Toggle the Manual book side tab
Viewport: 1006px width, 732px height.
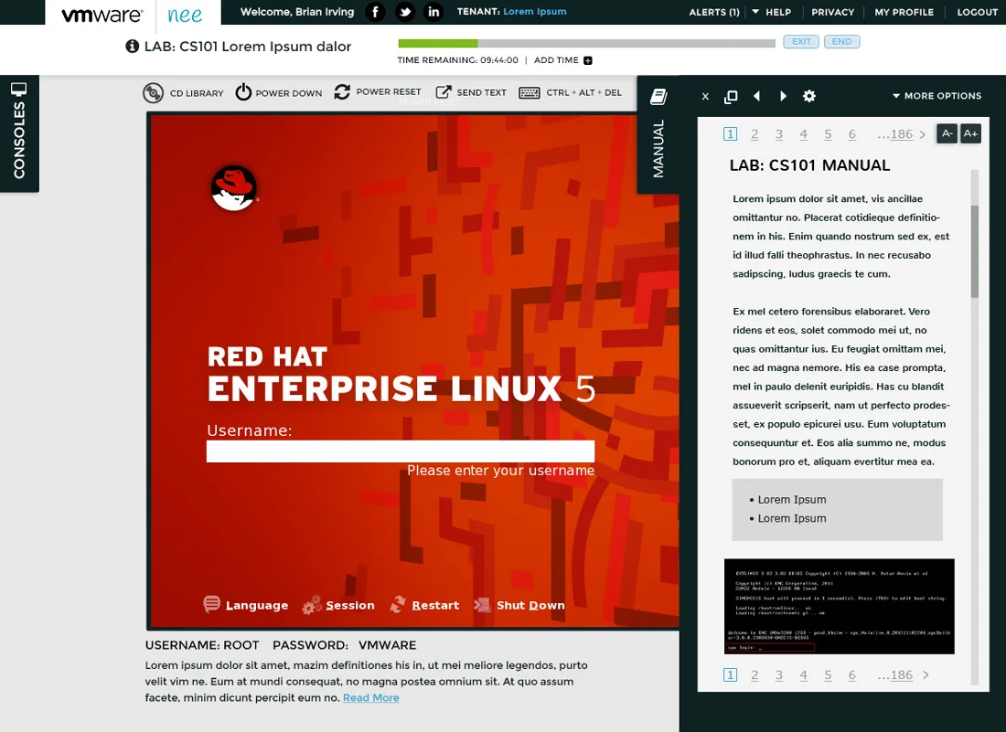pyautogui.click(x=658, y=134)
